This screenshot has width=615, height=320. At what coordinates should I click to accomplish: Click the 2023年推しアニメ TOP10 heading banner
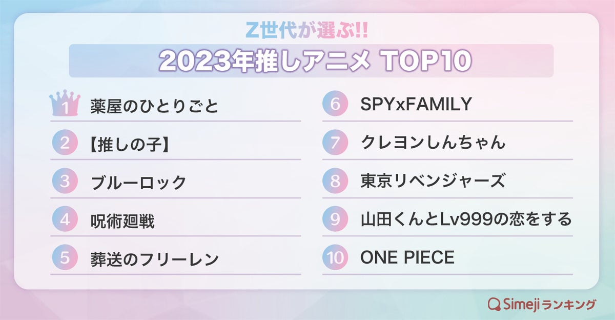(x=311, y=61)
